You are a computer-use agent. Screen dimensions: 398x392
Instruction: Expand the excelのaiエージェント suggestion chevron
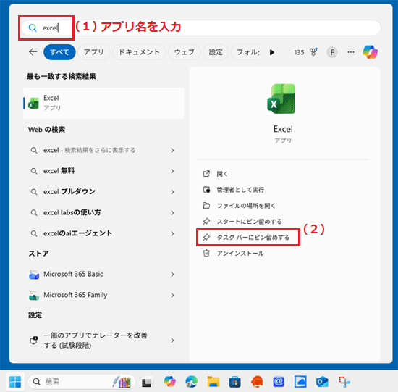tap(172, 233)
